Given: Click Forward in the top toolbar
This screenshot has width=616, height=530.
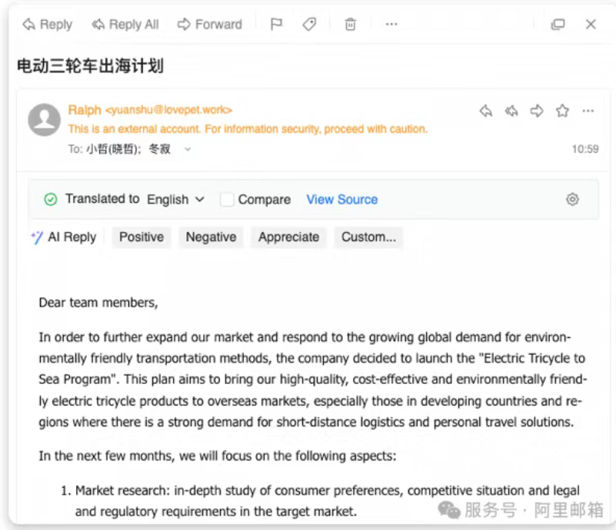Looking at the screenshot, I should (x=209, y=25).
